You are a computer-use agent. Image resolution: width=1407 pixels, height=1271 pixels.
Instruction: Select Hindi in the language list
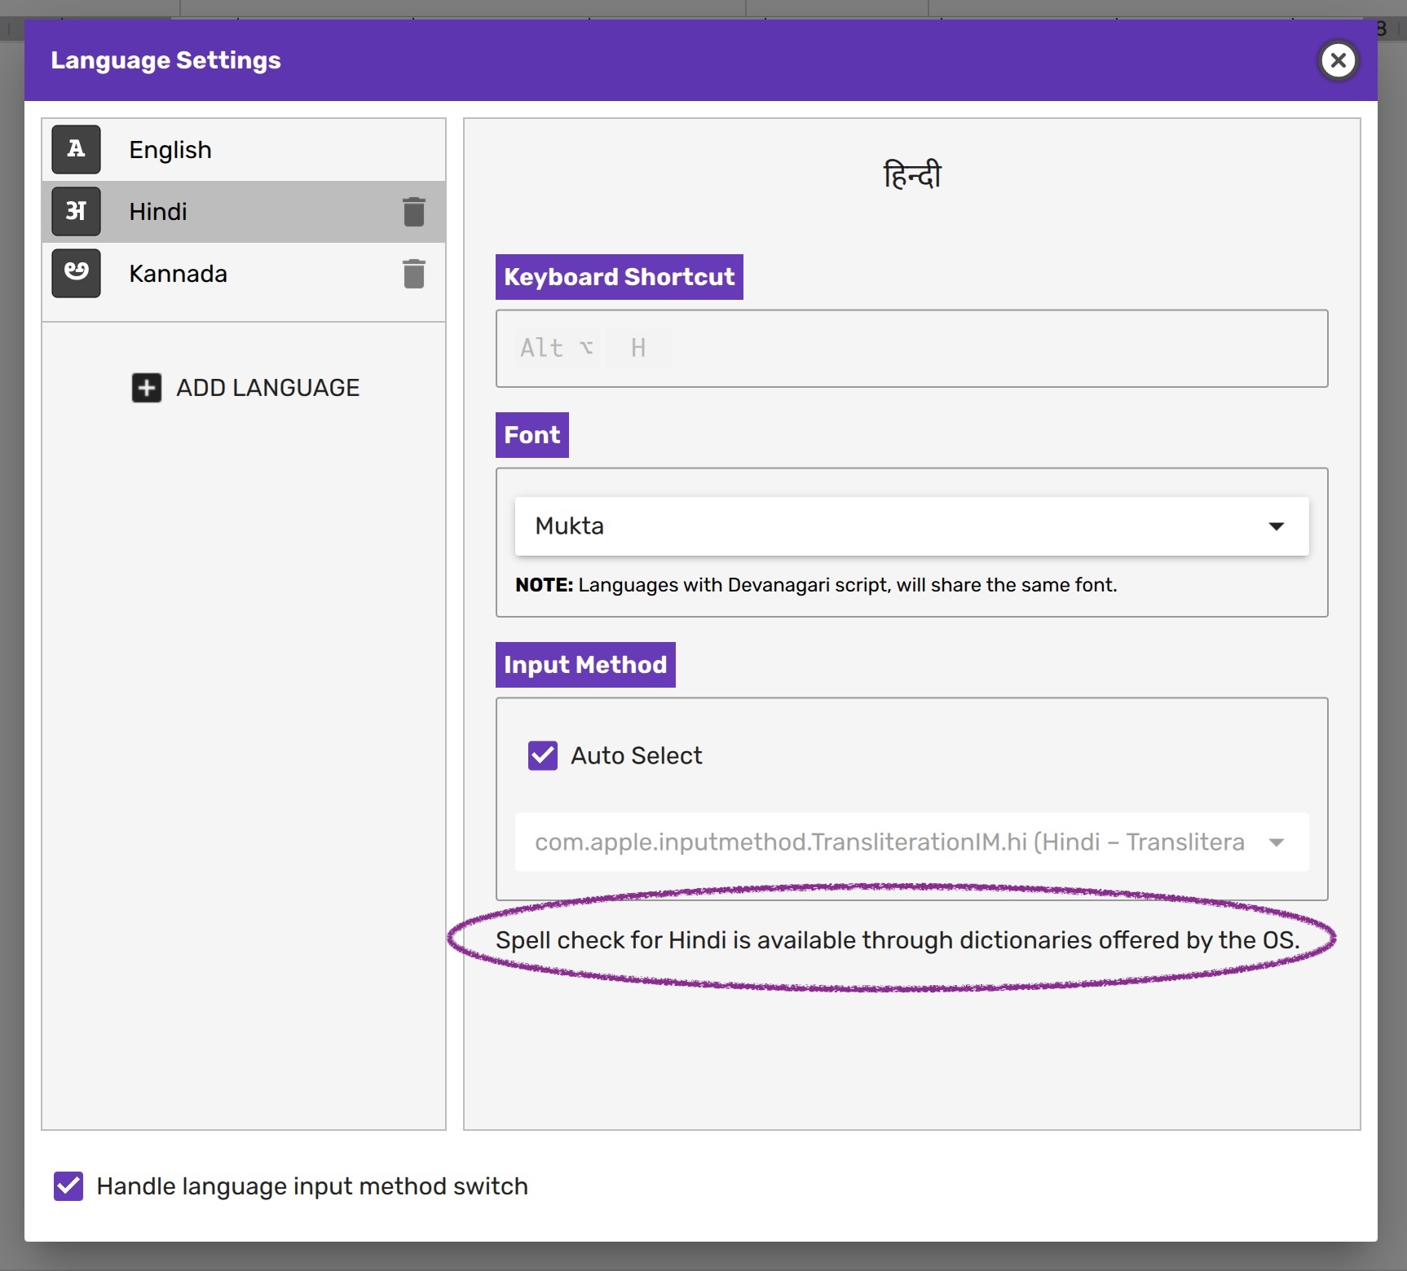pyautogui.click(x=158, y=212)
